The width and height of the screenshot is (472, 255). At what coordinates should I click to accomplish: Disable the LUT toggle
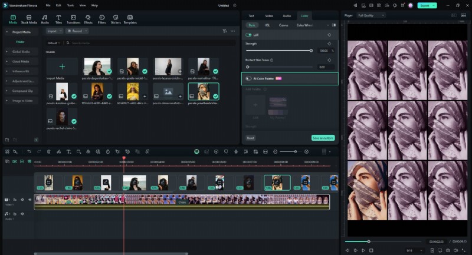[248, 35]
